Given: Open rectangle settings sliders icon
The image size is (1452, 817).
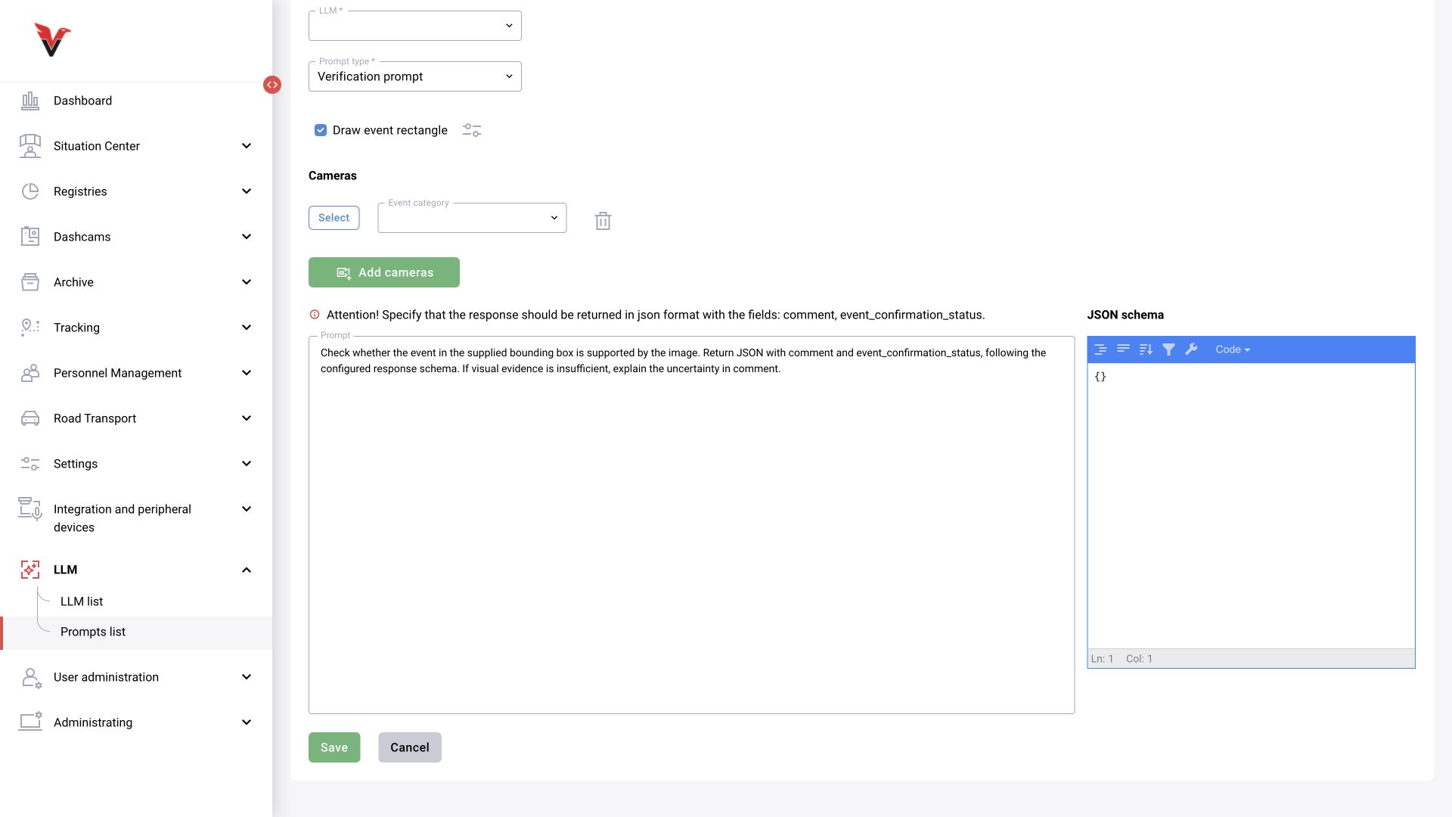Looking at the screenshot, I should pyautogui.click(x=472, y=130).
